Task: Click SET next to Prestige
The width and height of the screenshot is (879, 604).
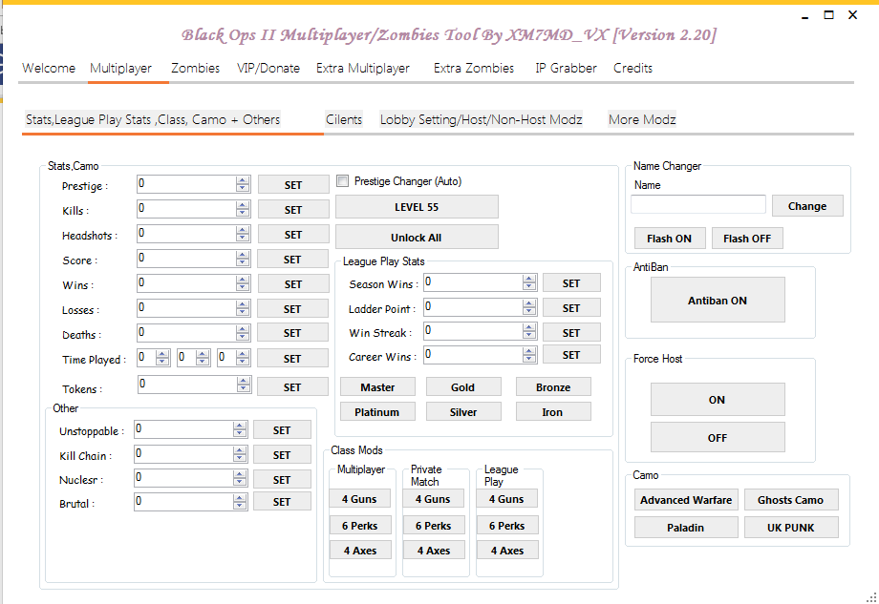Action: click(293, 185)
